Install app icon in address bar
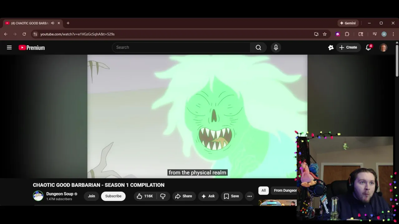399x224 pixels. pyautogui.click(x=316, y=34)
